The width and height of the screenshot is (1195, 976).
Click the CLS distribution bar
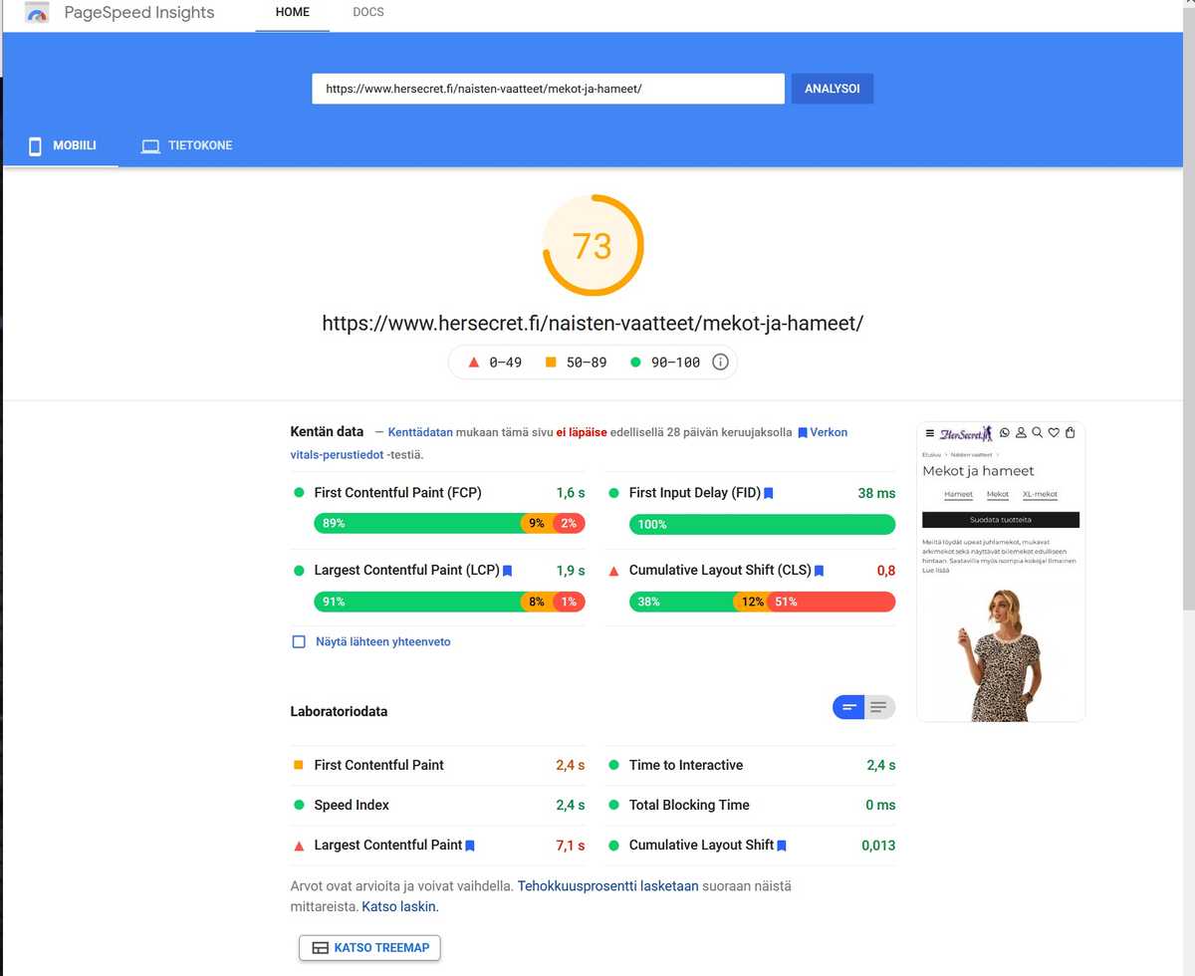(762, 602)
